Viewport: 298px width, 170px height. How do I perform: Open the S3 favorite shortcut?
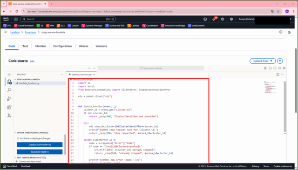[x=40, y=26]
